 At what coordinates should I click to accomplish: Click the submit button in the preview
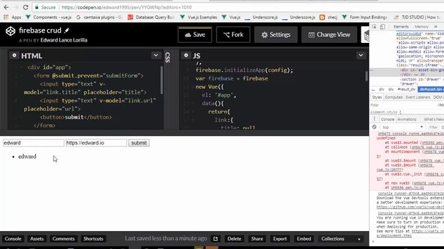(x=139, y=143)
